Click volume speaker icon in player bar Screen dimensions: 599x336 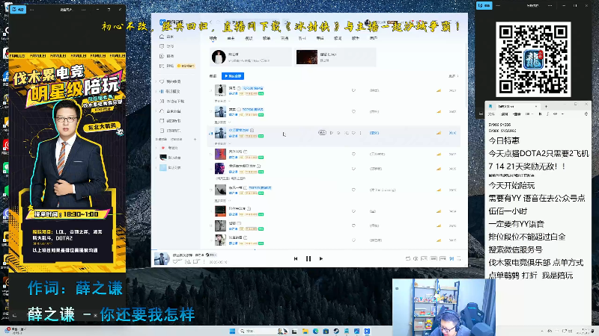(416, 258)
